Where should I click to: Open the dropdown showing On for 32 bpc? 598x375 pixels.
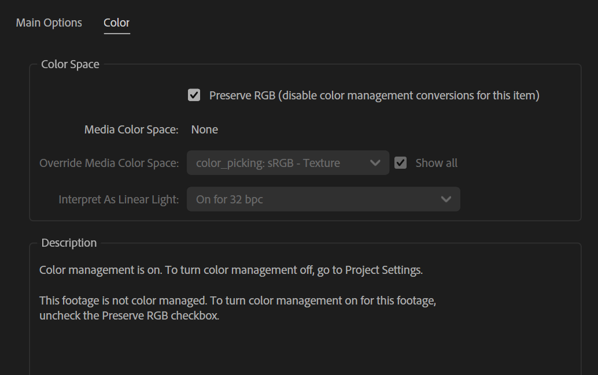coord(312,199)
